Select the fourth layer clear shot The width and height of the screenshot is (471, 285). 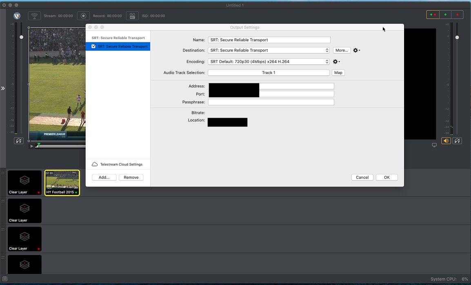[24, 264]
